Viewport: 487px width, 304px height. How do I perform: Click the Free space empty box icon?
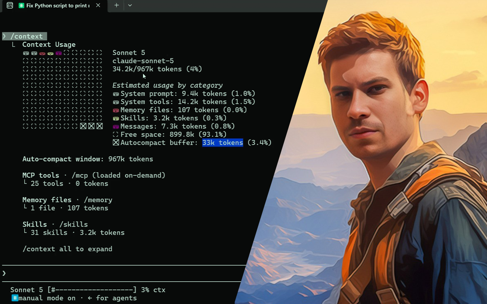pyautogui.click(x=116, y=134)
